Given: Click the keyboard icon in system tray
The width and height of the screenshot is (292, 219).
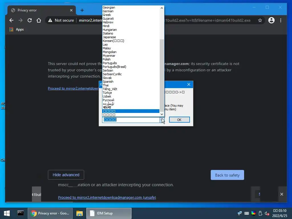Looking at the screenshot, I should point(247,213).
